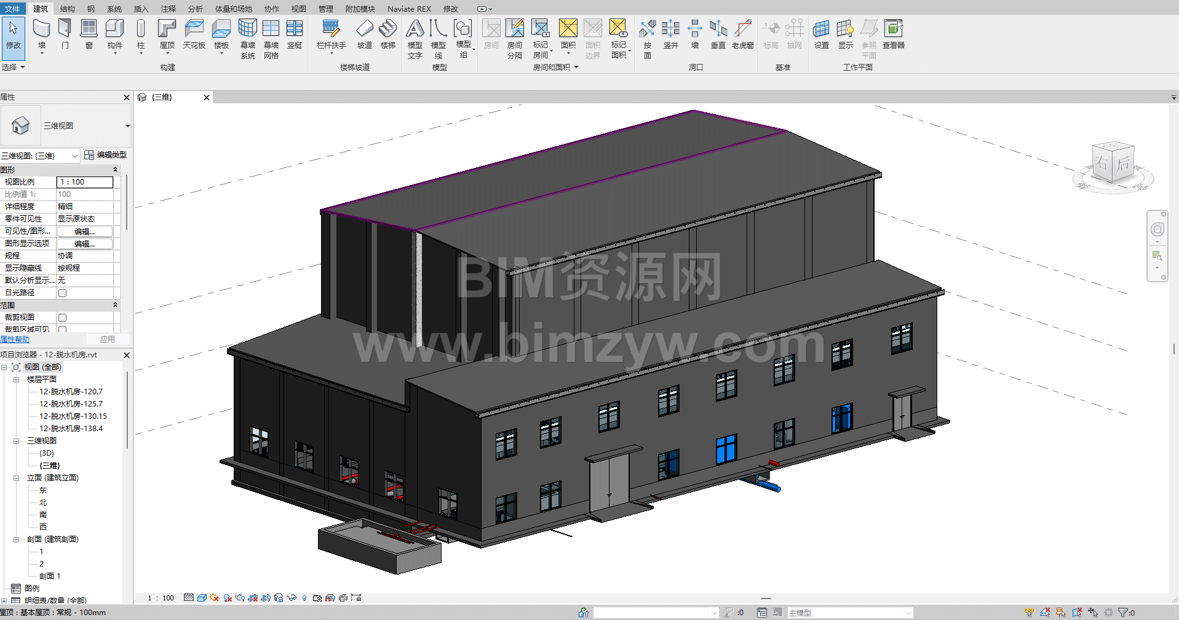Switch to the 系统 (Systems) ribbon tab

114,9
